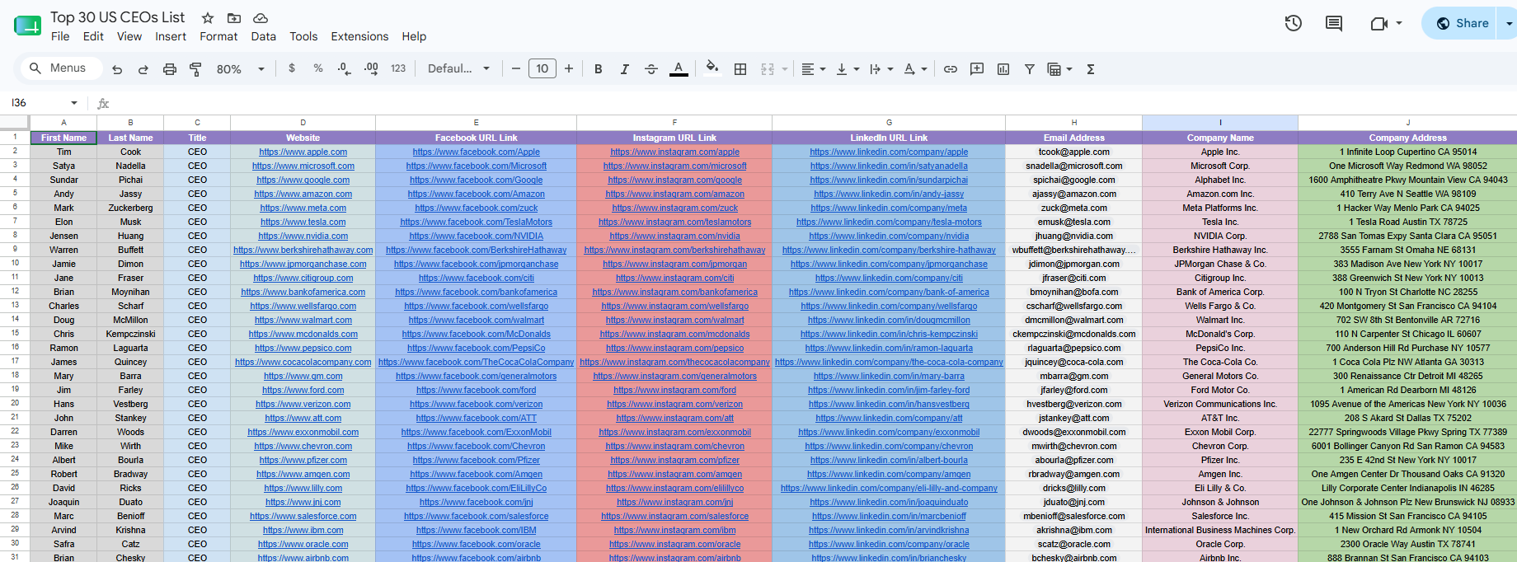Toggle strikethrough formatting
Image resolution: width=1517 pixels, height=562 pixels.
coord(651,69)
